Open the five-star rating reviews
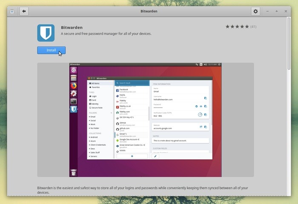The width and height of the screenshot is (298, 204). [x=237, y=26]
